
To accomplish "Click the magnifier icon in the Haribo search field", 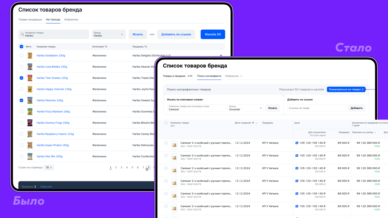I will [22, 34].
